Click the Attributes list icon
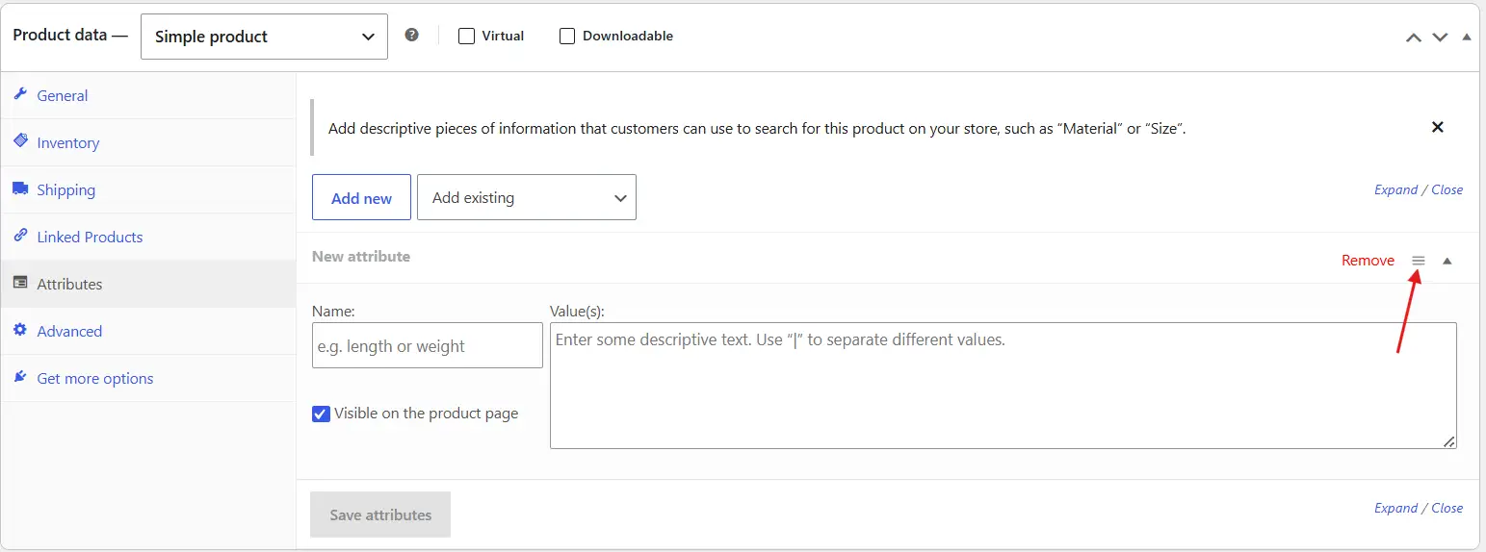Image resolution: width=1486 pixels, height=552 pixels. 20,283
